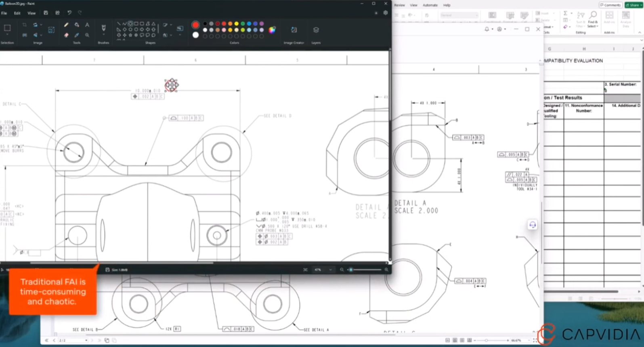Select the Triangle shape in Shapes gallery
This screenshot has height=347, width=644.
coord(153,24)
